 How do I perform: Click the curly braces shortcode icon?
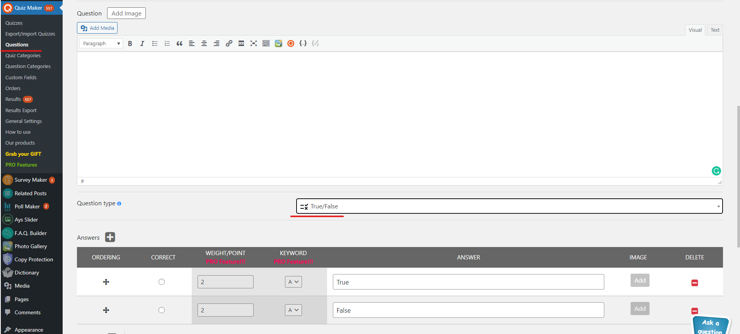point(303,43)
